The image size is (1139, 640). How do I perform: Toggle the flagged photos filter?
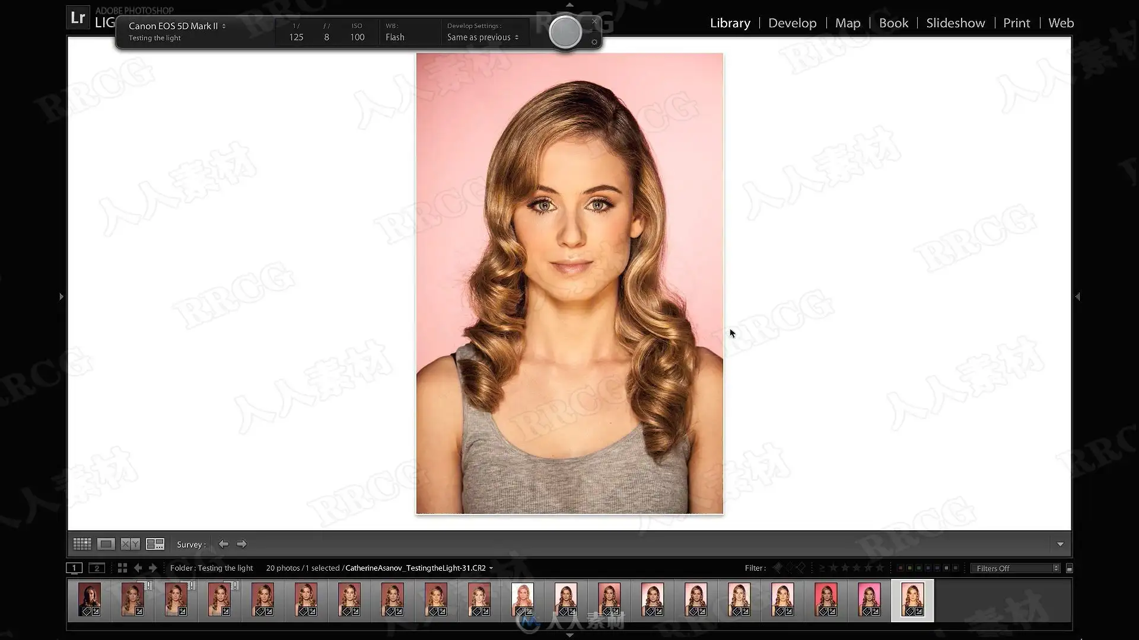pos(777,568)
